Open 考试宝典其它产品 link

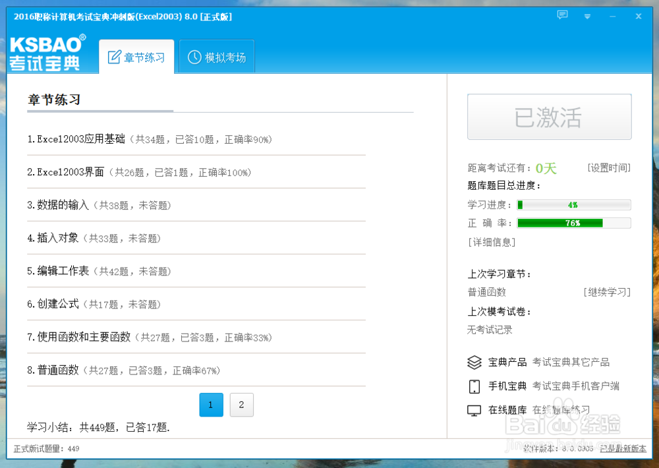pos(571,362)
